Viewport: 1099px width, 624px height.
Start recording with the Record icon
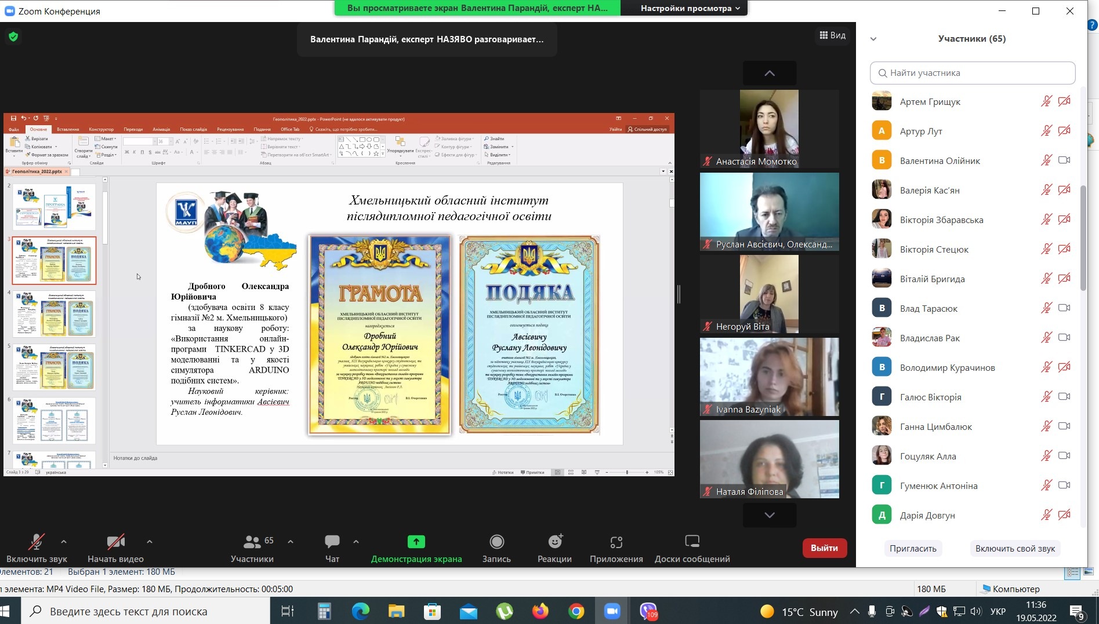tap(496, 542)
